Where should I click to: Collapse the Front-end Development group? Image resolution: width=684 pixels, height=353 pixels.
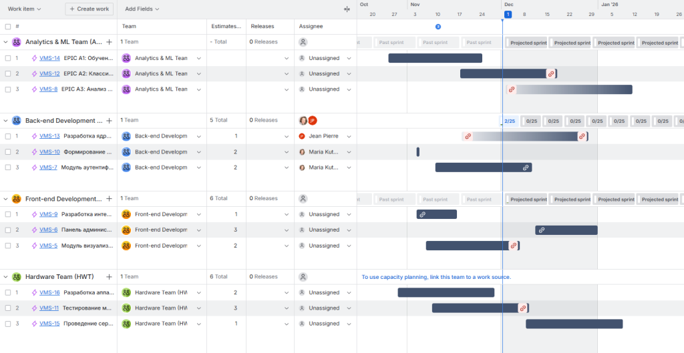click(x=5, y=199)
